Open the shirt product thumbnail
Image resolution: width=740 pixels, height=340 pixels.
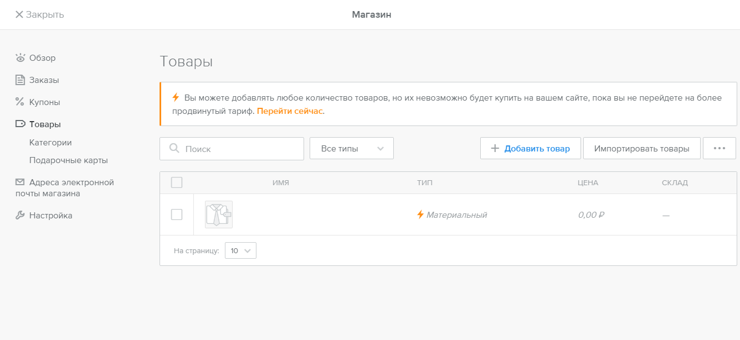tap(218, 215)
